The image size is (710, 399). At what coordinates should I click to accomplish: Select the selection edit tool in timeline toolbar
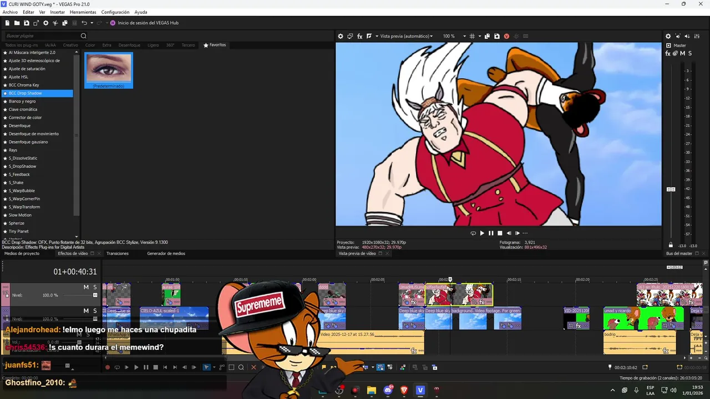[x=232, y=367]
